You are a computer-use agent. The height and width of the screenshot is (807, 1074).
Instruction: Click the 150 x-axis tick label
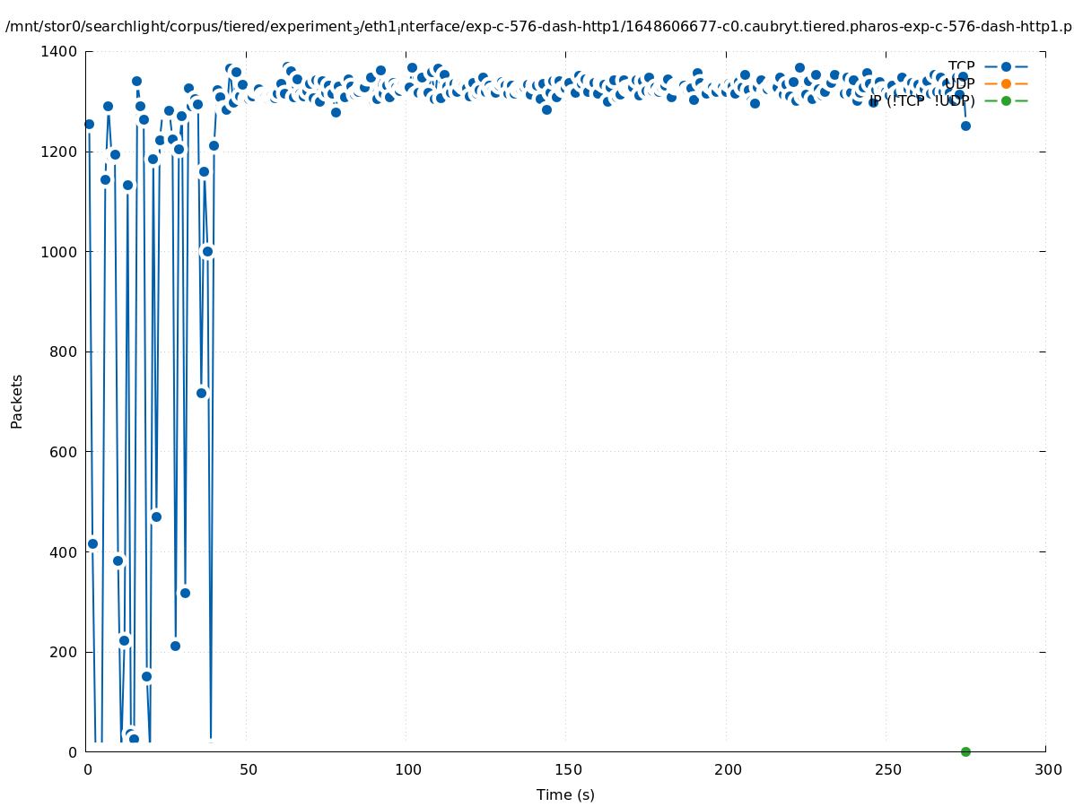[565, 769]
